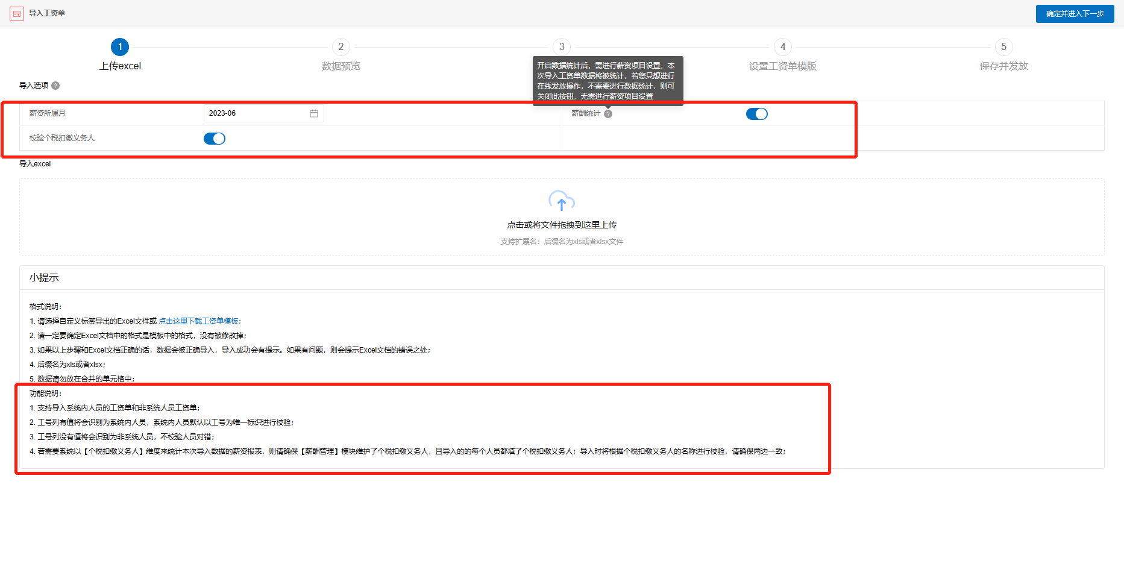Click the tip 支持导入系统内人员的工资单
1124x584 pixels.
[115, 408]
